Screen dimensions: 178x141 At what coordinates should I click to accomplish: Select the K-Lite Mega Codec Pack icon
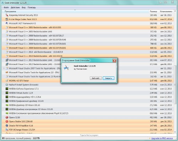tap(7, 19)
